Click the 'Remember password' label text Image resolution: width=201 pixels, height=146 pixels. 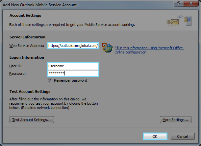pyautogui.click(x=70, y=80)
